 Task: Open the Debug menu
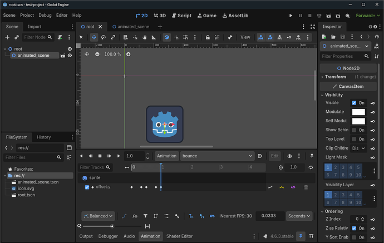45,15
